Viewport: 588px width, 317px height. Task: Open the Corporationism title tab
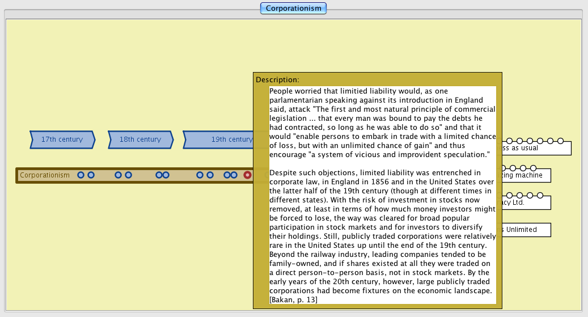click(x=294, y=8)
